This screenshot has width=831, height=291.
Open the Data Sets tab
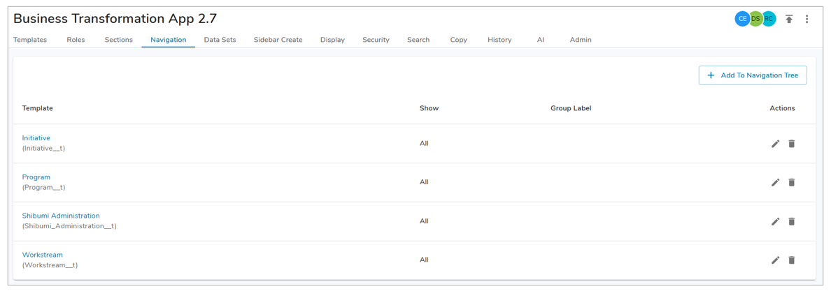point(220,40)
